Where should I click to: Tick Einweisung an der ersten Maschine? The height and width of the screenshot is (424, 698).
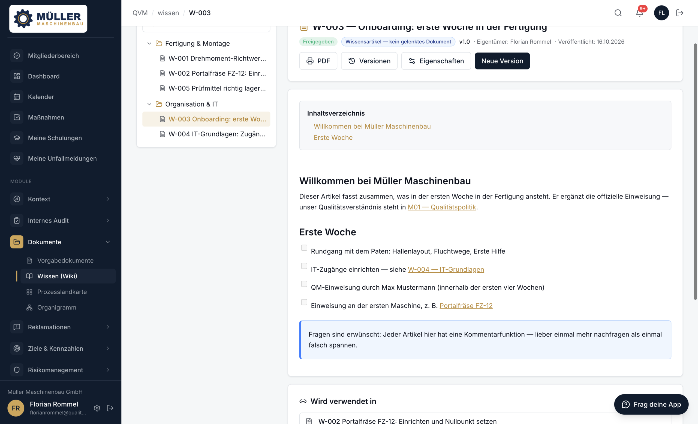tap(304, 302)
